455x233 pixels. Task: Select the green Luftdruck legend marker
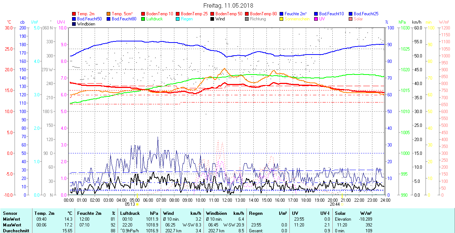pyautogui.click(x=143, y=19)
